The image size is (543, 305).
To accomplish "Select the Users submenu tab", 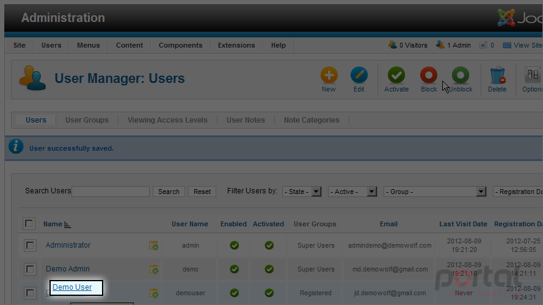I will [x=36, y=120].
